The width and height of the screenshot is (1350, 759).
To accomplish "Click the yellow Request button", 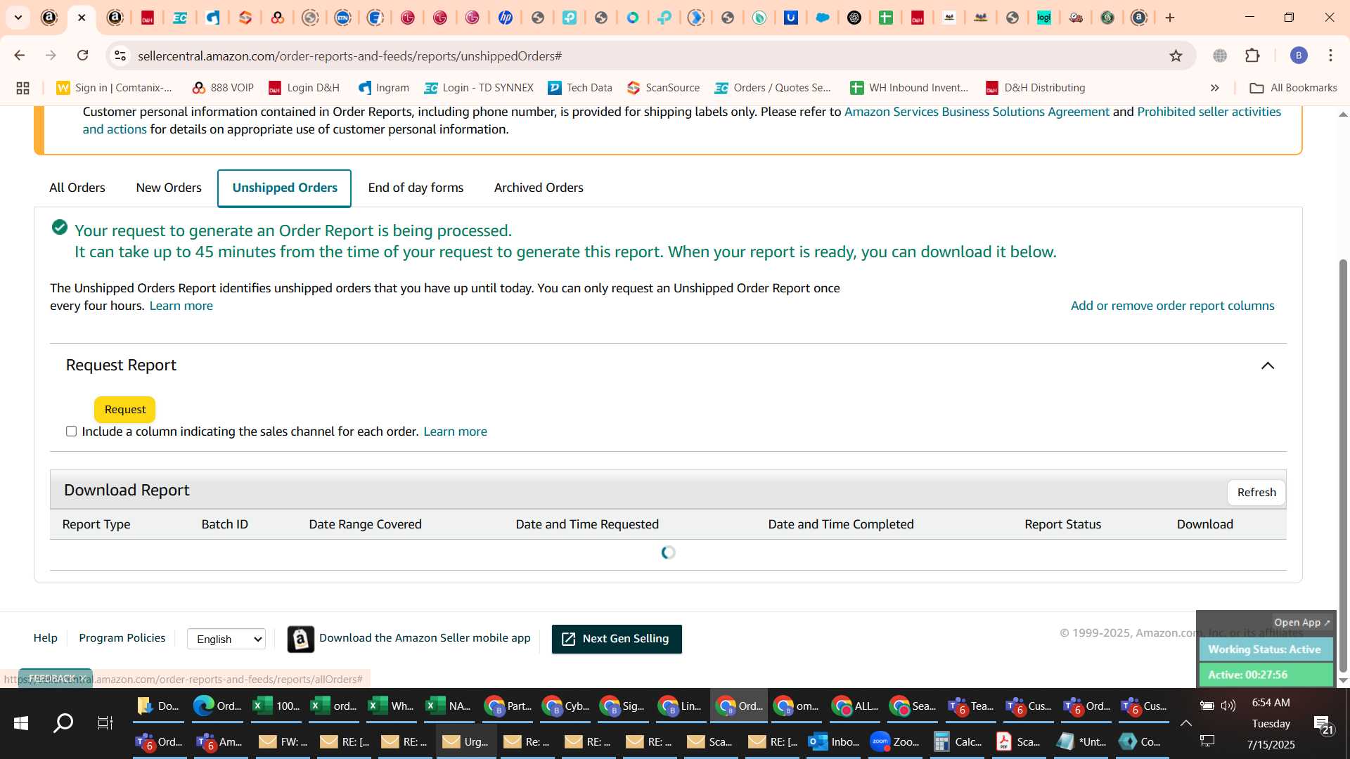I will tap(125, 410).
